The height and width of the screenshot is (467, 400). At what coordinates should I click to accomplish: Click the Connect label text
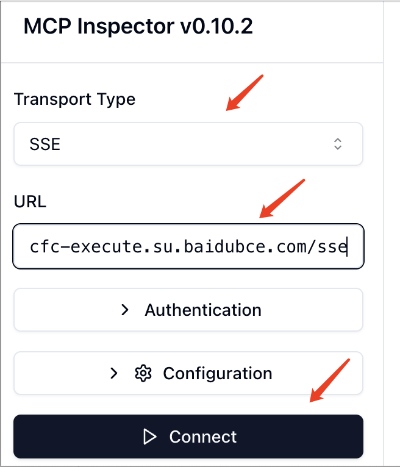(202, 437)
